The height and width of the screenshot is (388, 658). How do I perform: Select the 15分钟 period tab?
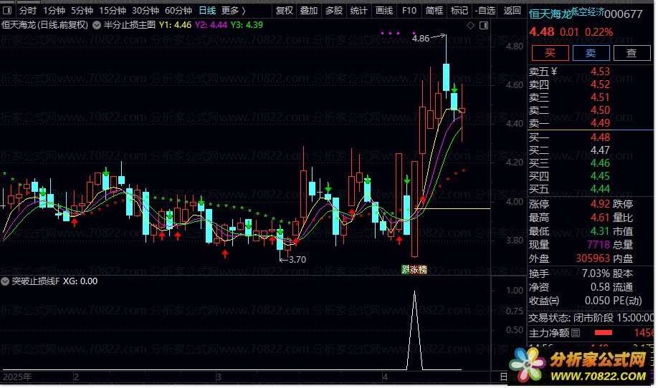click(x=113, y=11)
